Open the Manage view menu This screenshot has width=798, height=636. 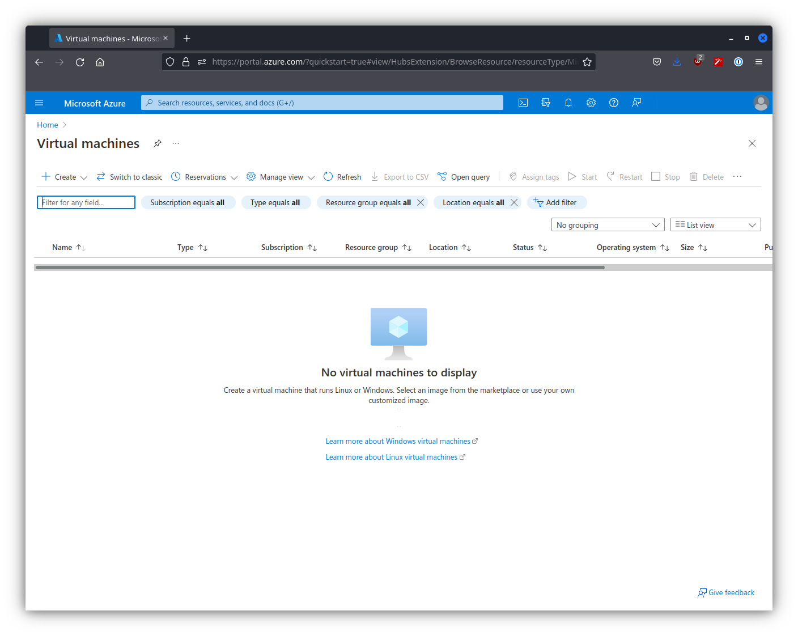click(x=281, y=177)
